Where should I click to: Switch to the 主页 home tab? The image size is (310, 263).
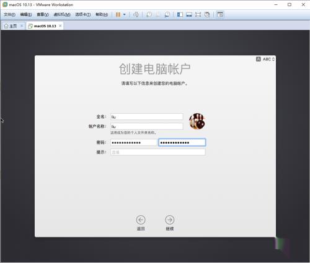tap(11, 26)
